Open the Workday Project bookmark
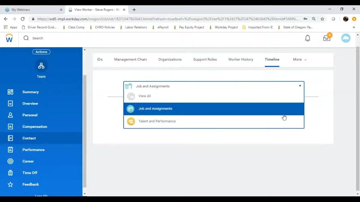 223,27
